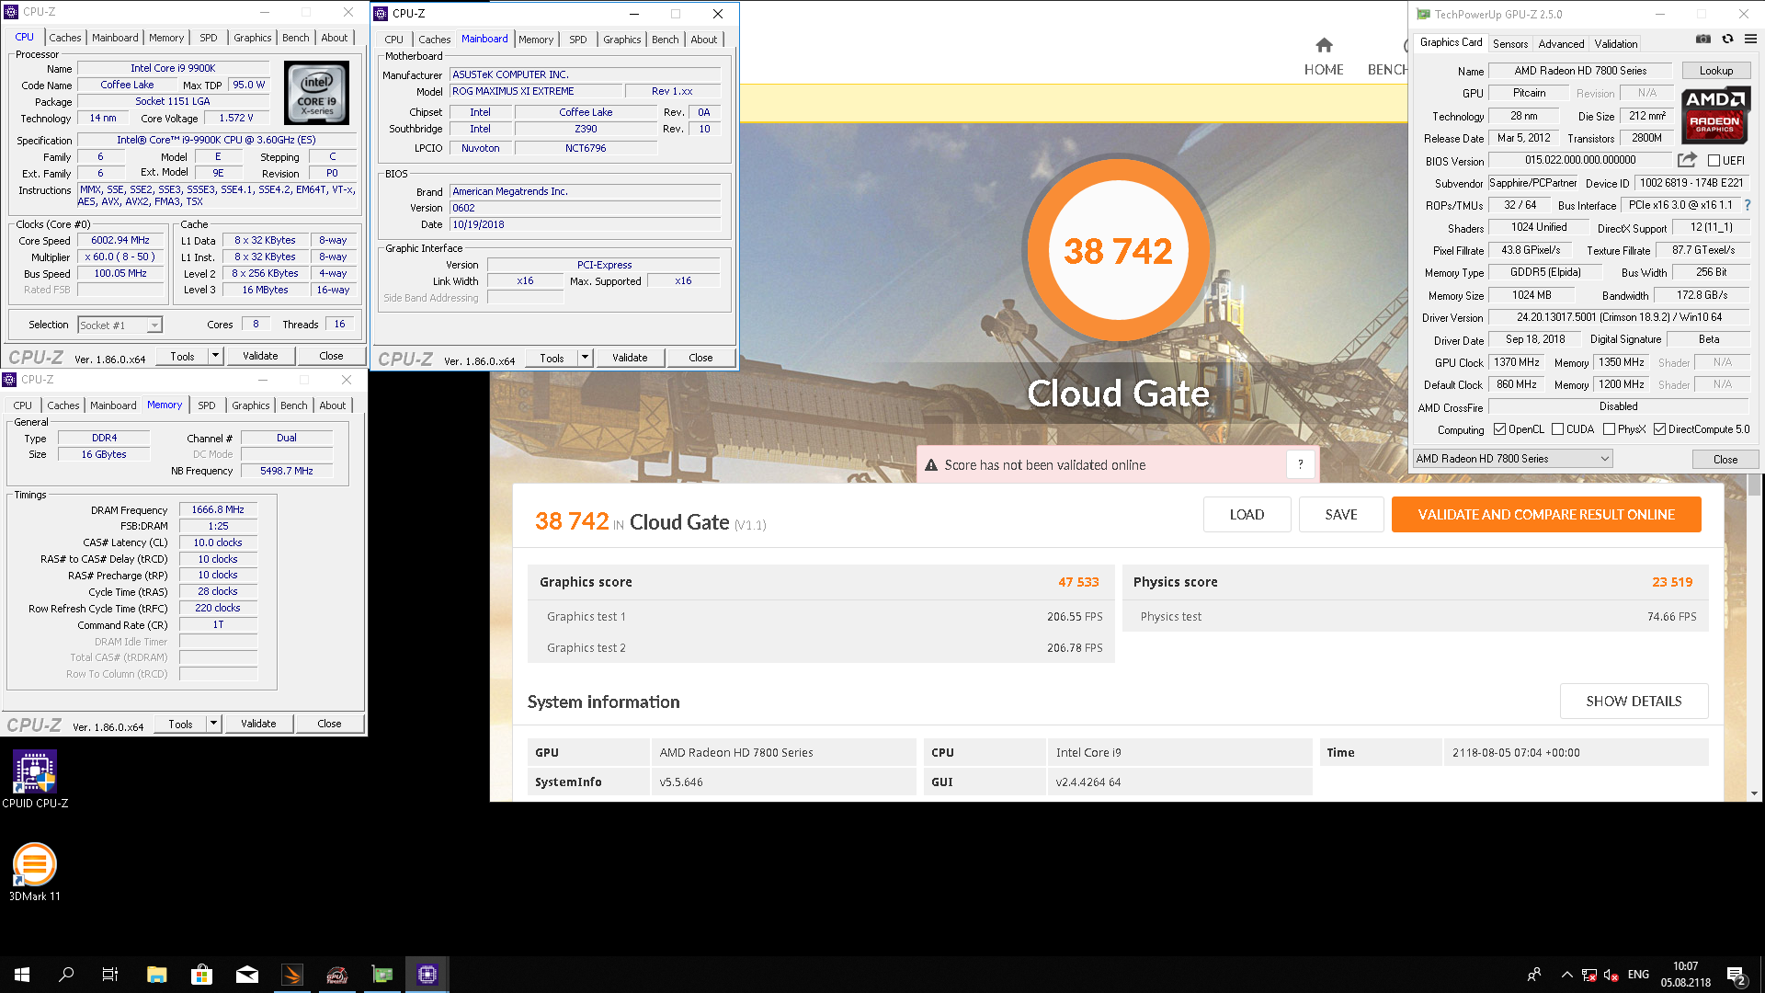Click the Bus Interface question mark help icon
The image size is (1765, 993).
tap(1748, 205)
